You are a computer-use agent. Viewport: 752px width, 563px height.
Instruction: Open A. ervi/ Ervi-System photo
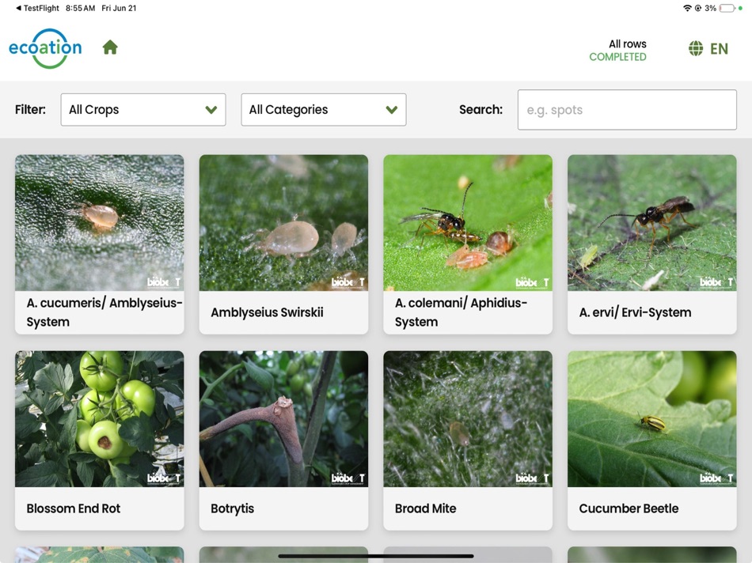tap(651, 223)
